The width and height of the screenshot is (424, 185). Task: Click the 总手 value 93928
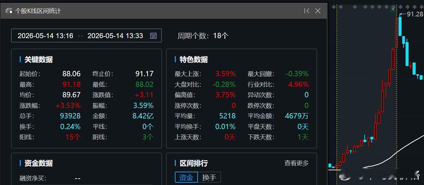(x=70, y=116)
